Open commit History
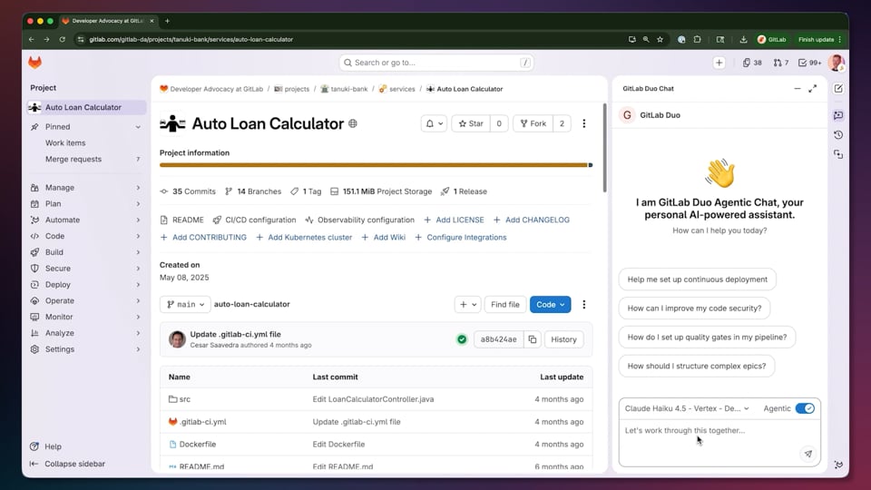 coord(563,339)
